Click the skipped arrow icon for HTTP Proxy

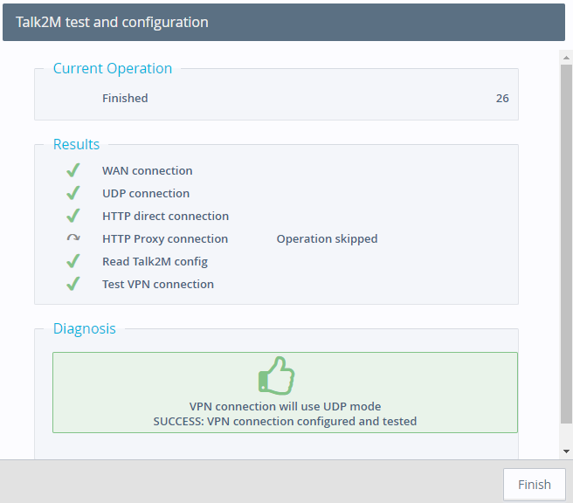pyautogui.click(x=73, y=238)
